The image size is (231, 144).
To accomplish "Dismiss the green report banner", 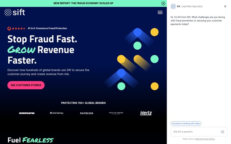I will pyautogui.click(x=163, y=4).
